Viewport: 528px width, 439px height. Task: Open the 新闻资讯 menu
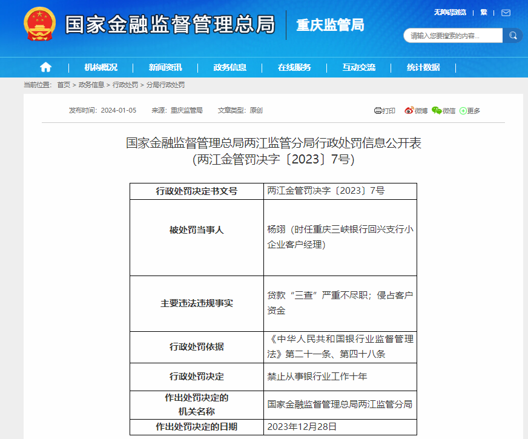[165, 67]
